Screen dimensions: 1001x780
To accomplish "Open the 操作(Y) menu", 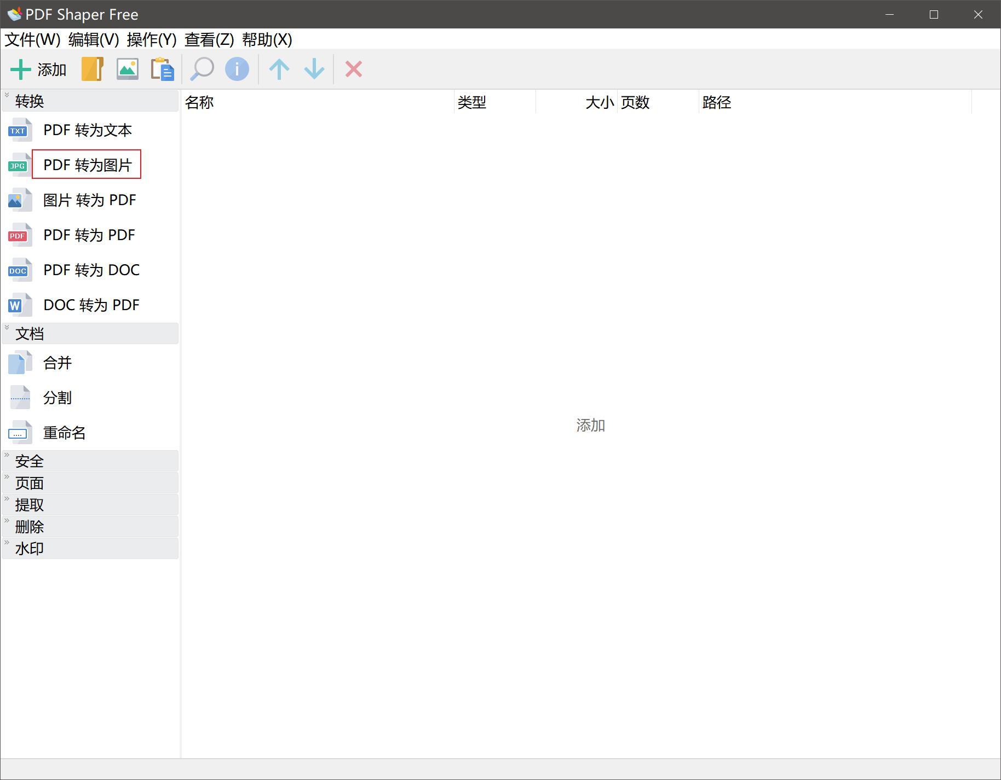I will tap(152, 39).
